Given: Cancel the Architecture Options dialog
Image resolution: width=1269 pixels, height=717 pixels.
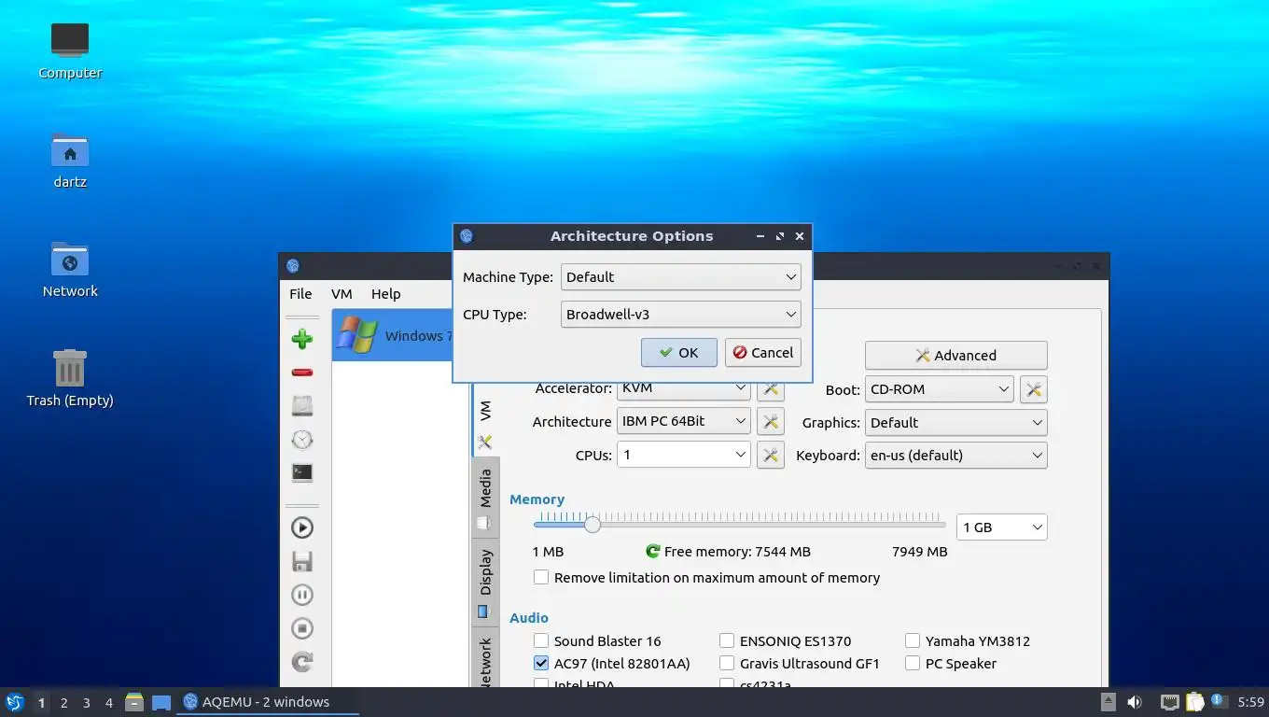Looking at the screenshot, I should (x=763, y=353).
